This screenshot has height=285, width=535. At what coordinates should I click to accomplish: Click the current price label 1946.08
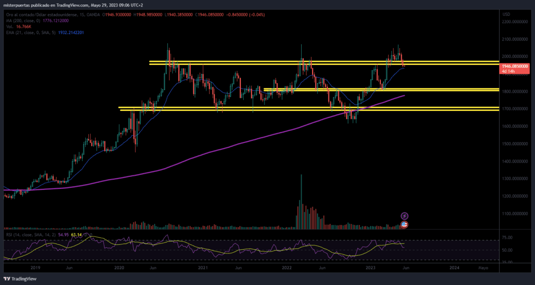pyautogui.click(x=515, y=66)
